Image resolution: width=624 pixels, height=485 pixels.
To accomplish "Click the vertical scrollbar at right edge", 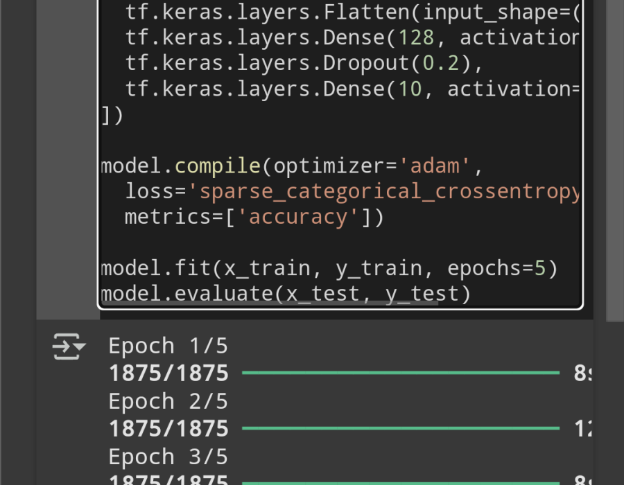I will click(x=615, y=159).
